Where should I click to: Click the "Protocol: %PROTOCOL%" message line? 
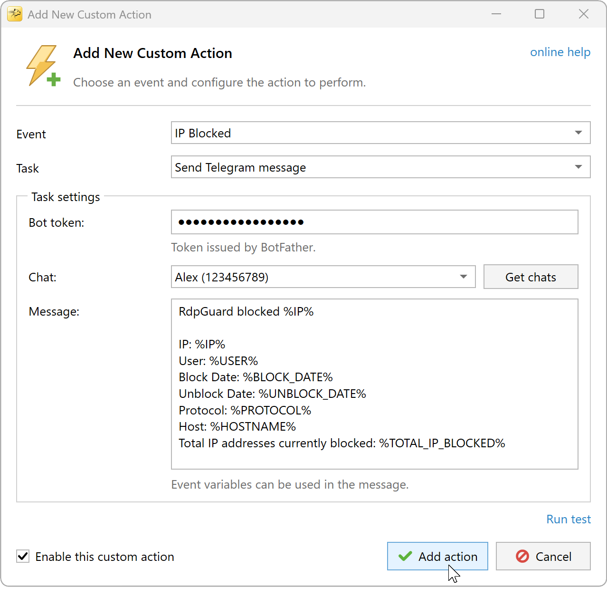(x=245, y=410)
